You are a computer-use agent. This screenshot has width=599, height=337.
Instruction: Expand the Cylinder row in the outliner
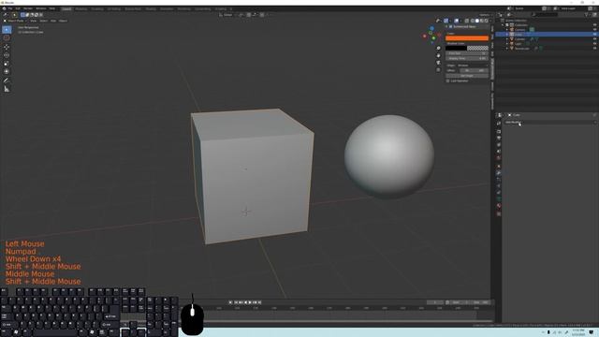[507, 39]
